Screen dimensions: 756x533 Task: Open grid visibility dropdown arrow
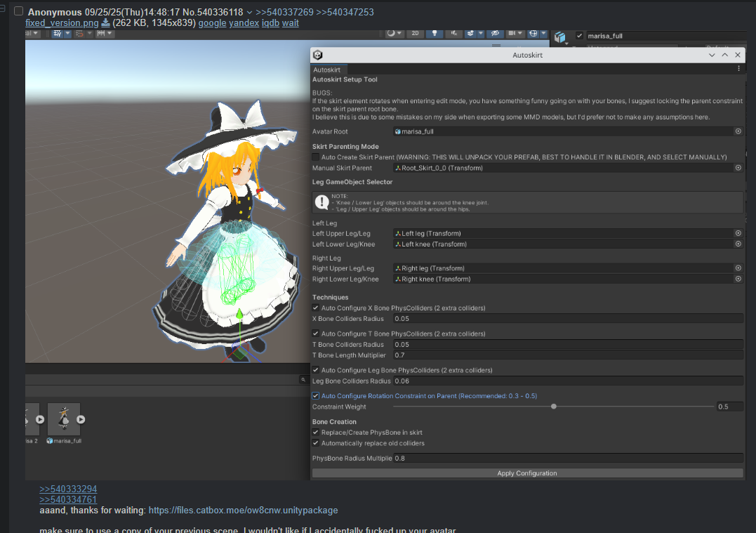[110, 33]
